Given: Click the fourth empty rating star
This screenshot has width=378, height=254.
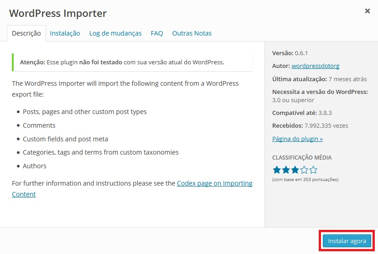Looking at the screenshot, I should (304, 170).
